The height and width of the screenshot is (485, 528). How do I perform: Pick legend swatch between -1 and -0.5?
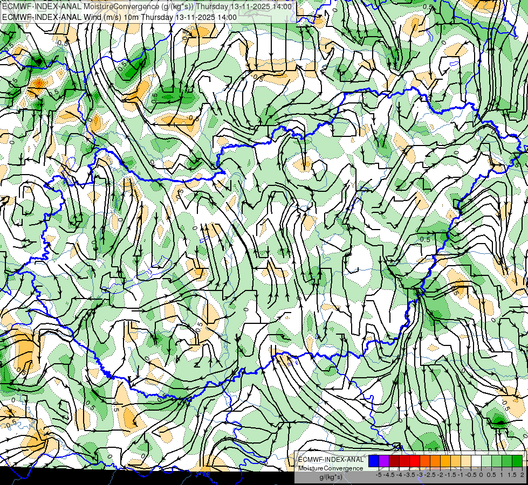[466, 461]
